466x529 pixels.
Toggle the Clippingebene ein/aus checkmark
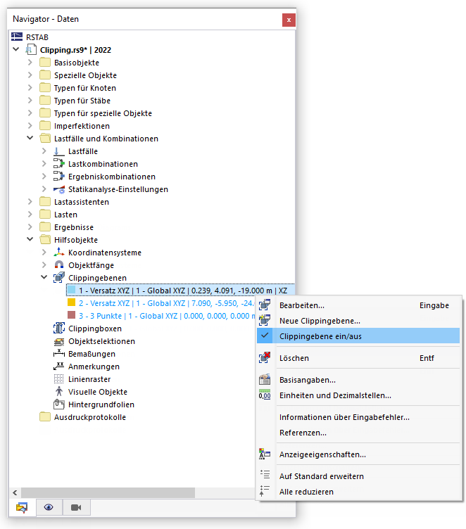[x=265, y=336]
